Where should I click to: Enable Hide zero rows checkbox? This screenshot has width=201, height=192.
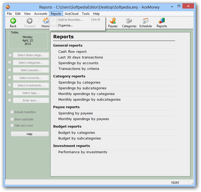tap(12, 125)
